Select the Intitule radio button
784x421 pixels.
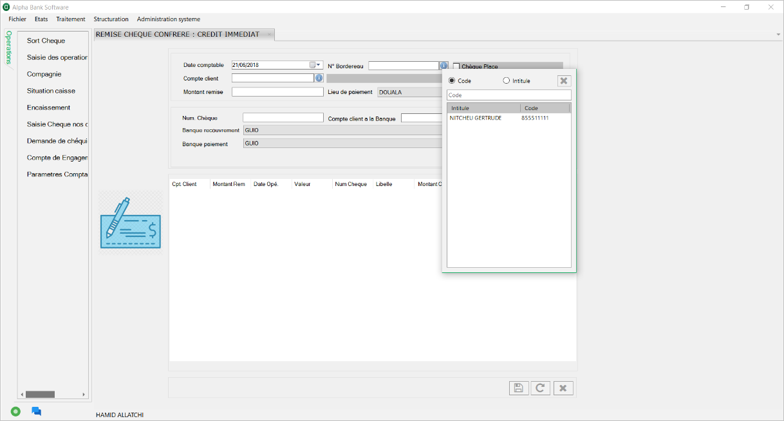(x=506, y=80)
